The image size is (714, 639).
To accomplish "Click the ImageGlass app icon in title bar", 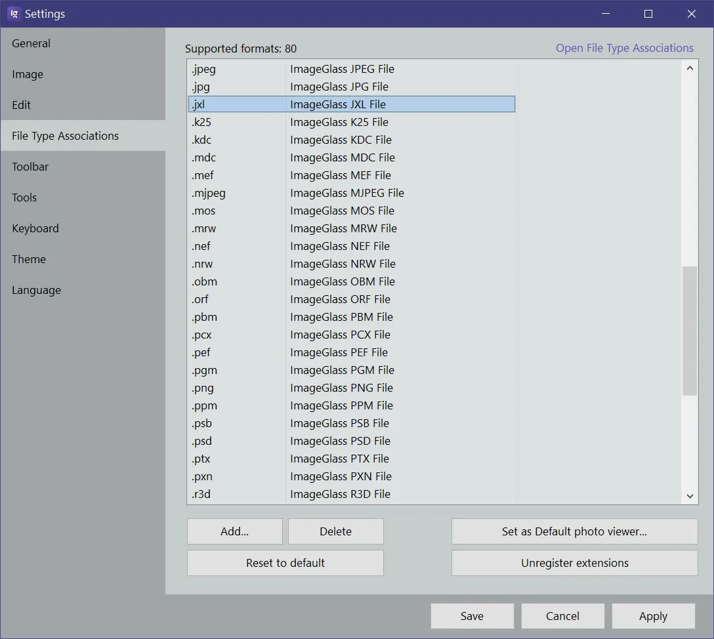I will tap(14, 14).
